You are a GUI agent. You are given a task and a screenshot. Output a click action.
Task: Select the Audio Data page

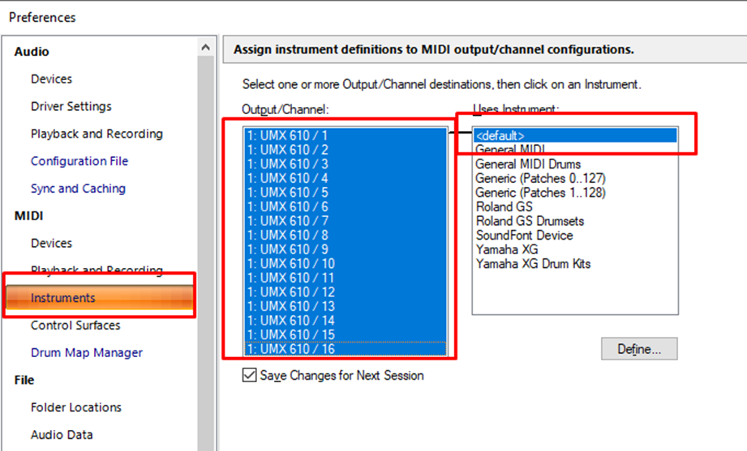point(62,435)
